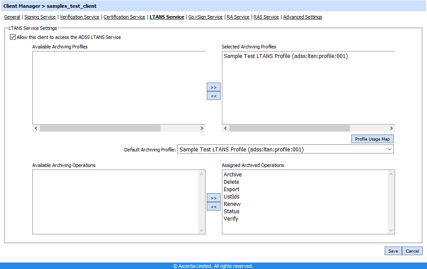Image resolution: width=427 pixels, height=269 pixels.
Task: Save the LTANS service settings
Action: pos(393,251)
